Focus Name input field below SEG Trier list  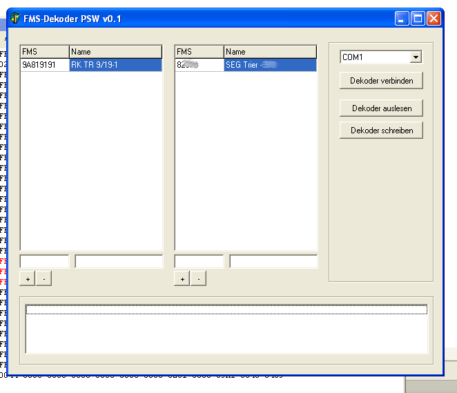[273, 262]
